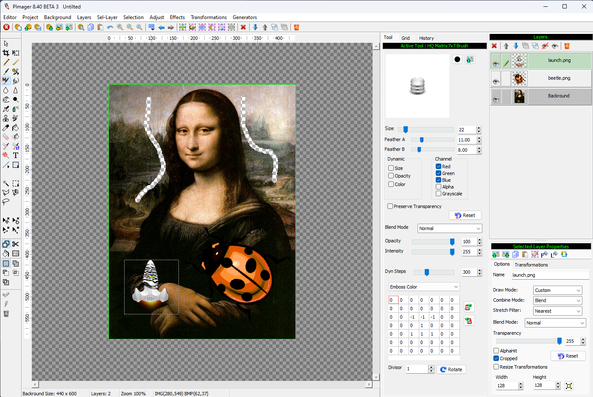Screen dimensions: 593x397
Task: Increase the Divisor spinner value
Action: pyautogui.click(x=431, y=367)
